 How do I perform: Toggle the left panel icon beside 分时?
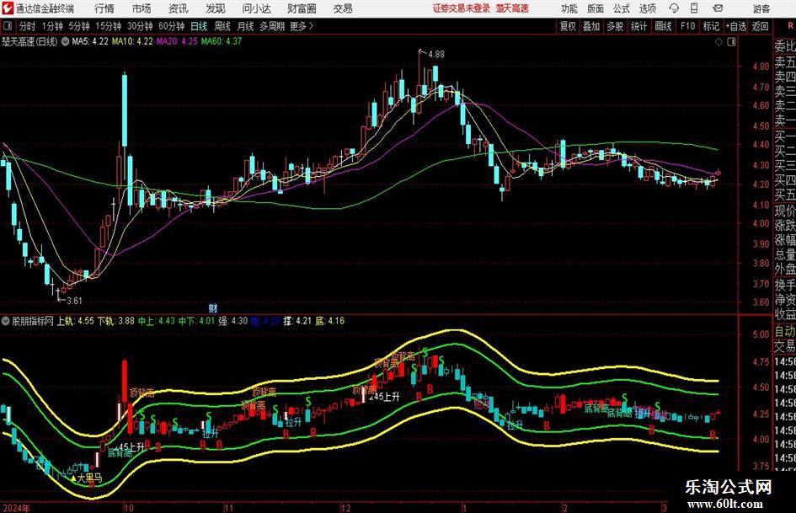click(x=8, y=26)
